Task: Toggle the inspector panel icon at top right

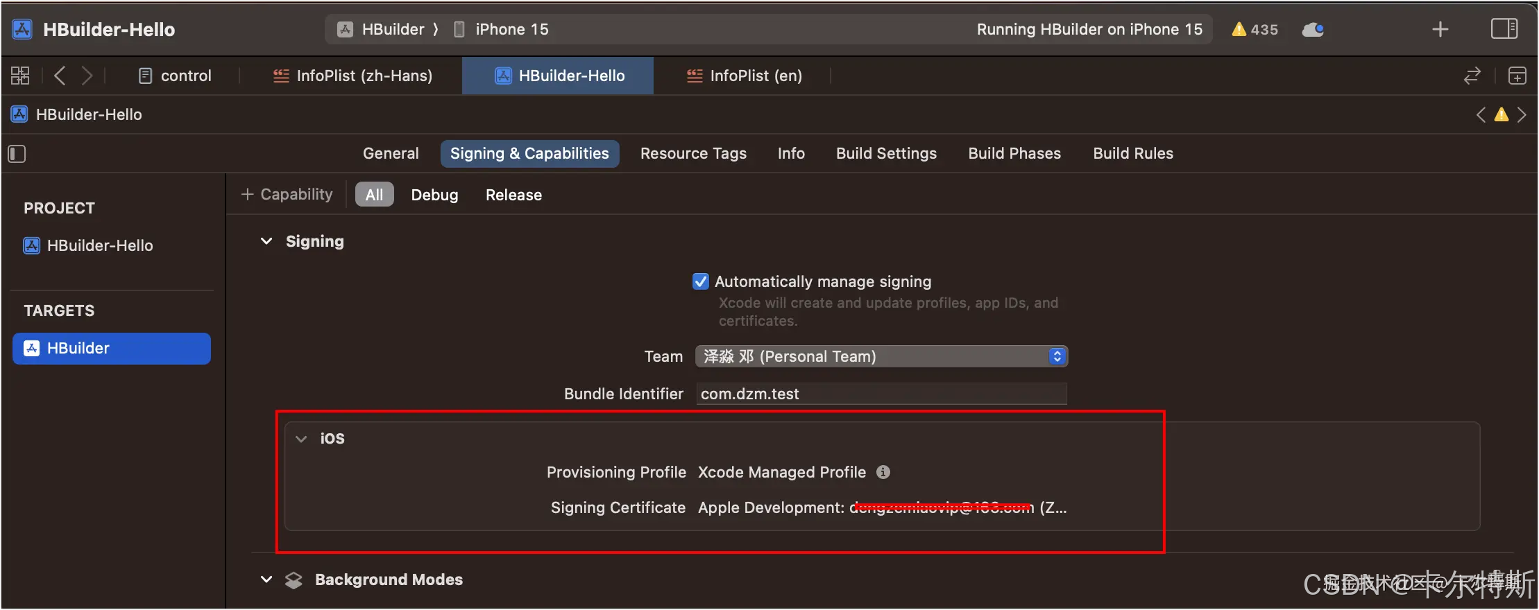Action: tap(1504, 29)
